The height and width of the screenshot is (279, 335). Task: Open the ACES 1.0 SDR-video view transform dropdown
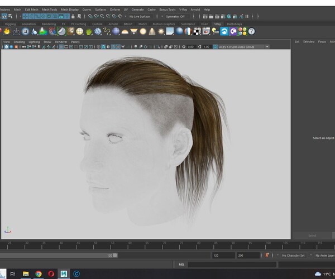pos(244,47)
